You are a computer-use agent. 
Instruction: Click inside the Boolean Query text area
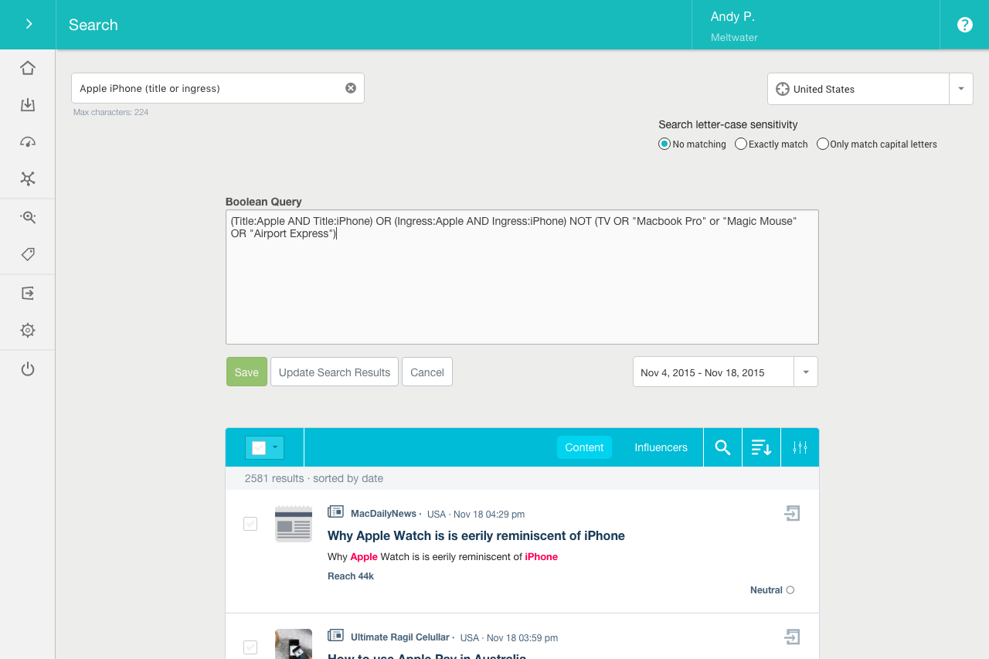coord(522,277)
